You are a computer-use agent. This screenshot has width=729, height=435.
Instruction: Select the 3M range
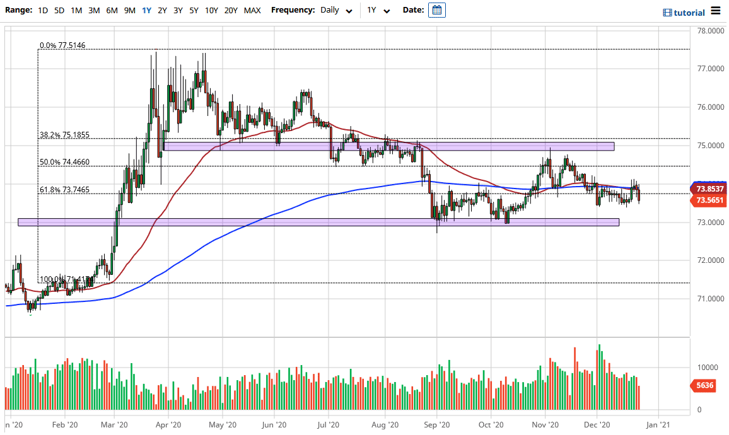(94, 10)
